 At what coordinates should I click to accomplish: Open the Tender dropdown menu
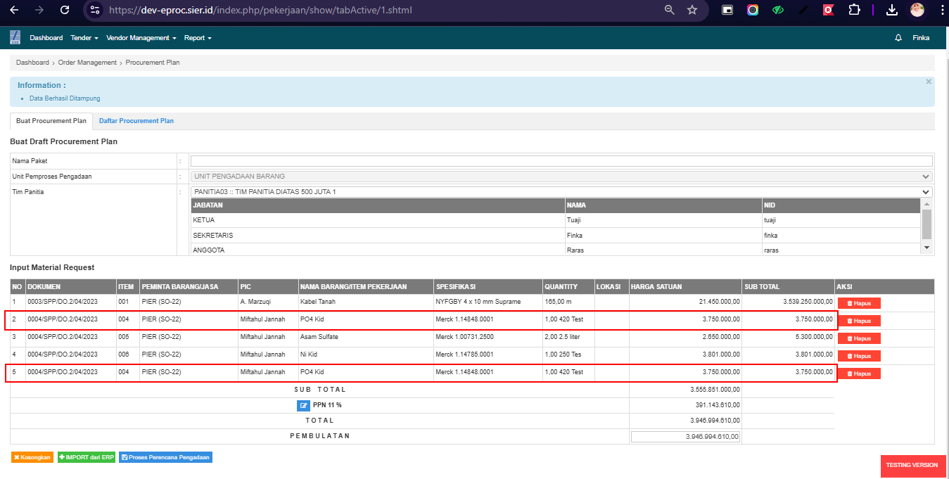pos(84,38)
